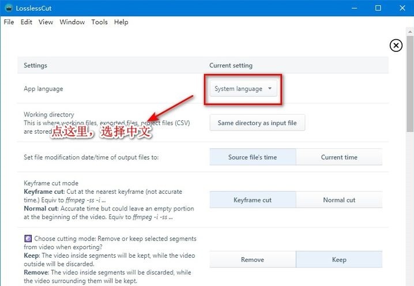This screenshot has height=286, width=414.
Task: Click the cutting mode icon beside 'Choose cutting mode'
Action: (28, 239)
